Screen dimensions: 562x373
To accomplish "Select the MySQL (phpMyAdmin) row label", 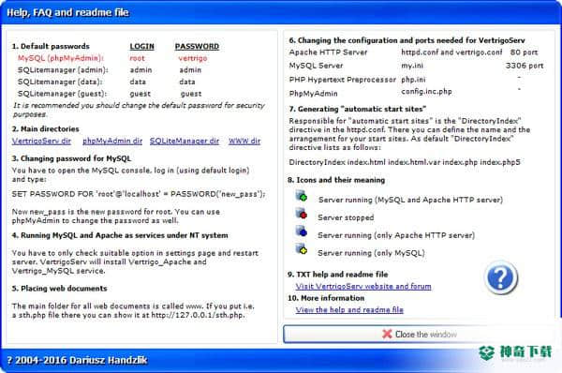I will (x=61, y=58).
